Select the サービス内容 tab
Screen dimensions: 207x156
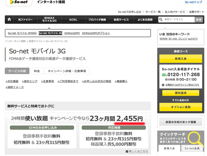(x=17, y=71)
